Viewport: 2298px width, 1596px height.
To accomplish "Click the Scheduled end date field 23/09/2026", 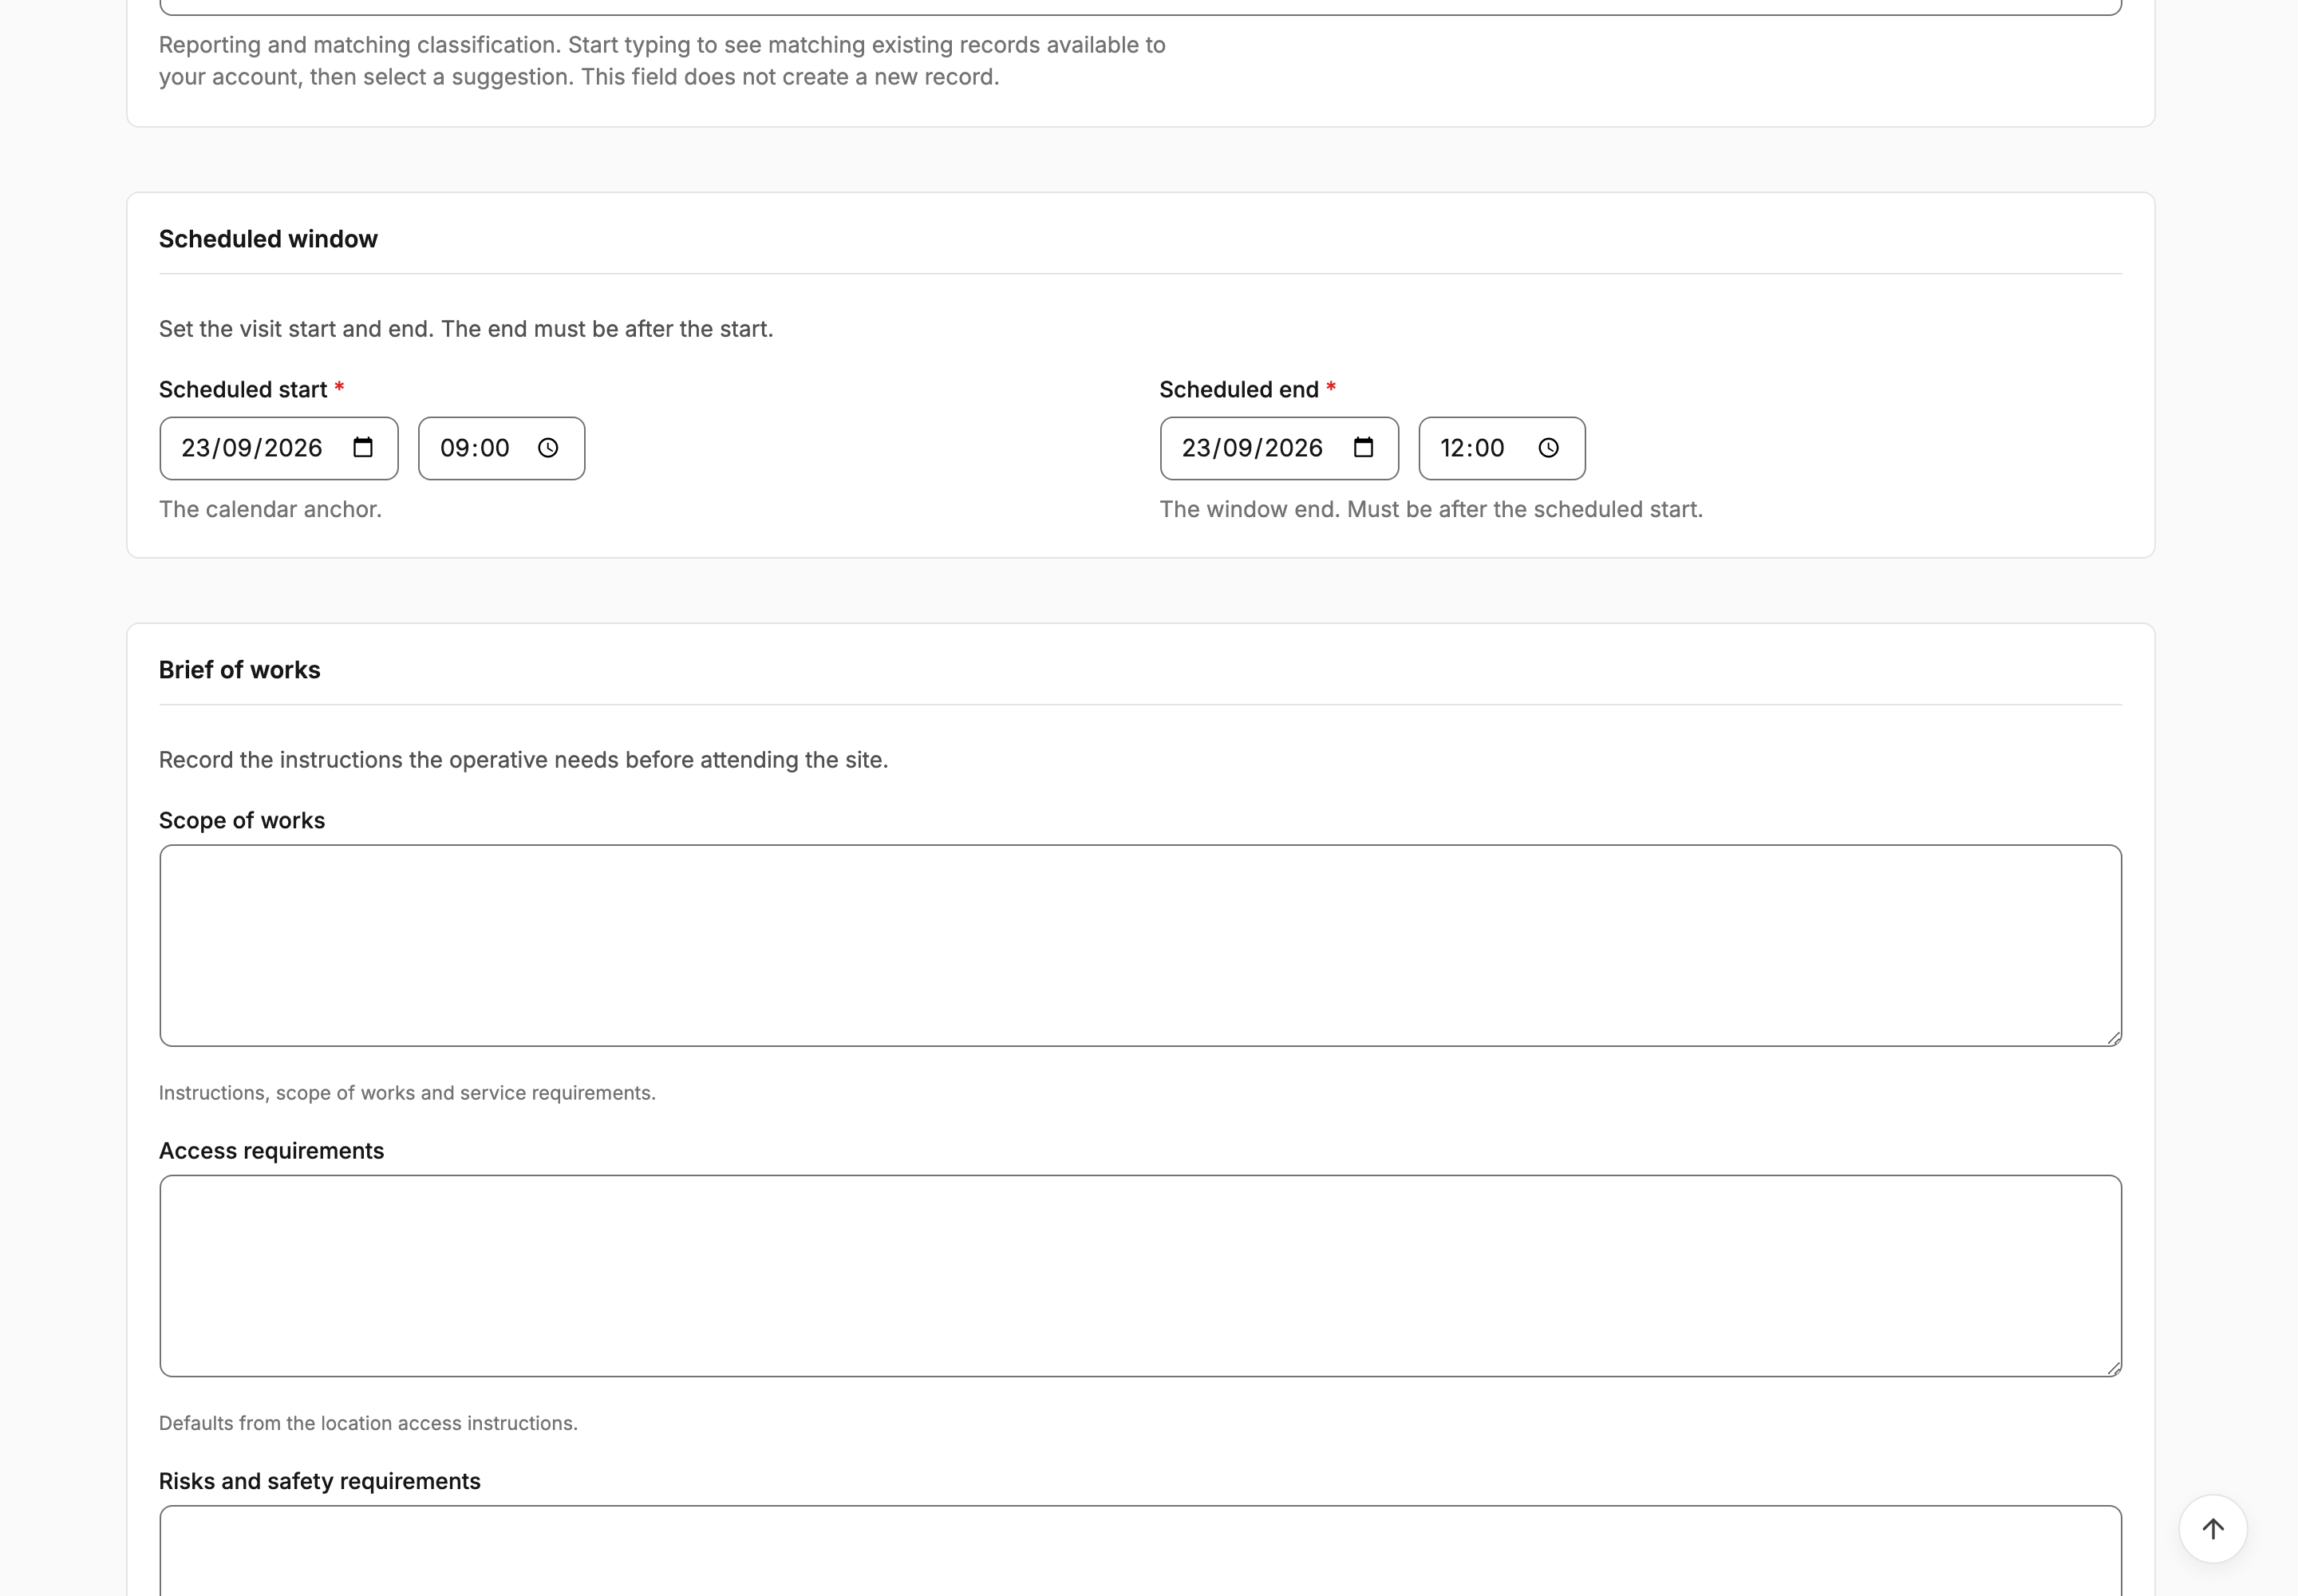I will [x=1280, y=448].
